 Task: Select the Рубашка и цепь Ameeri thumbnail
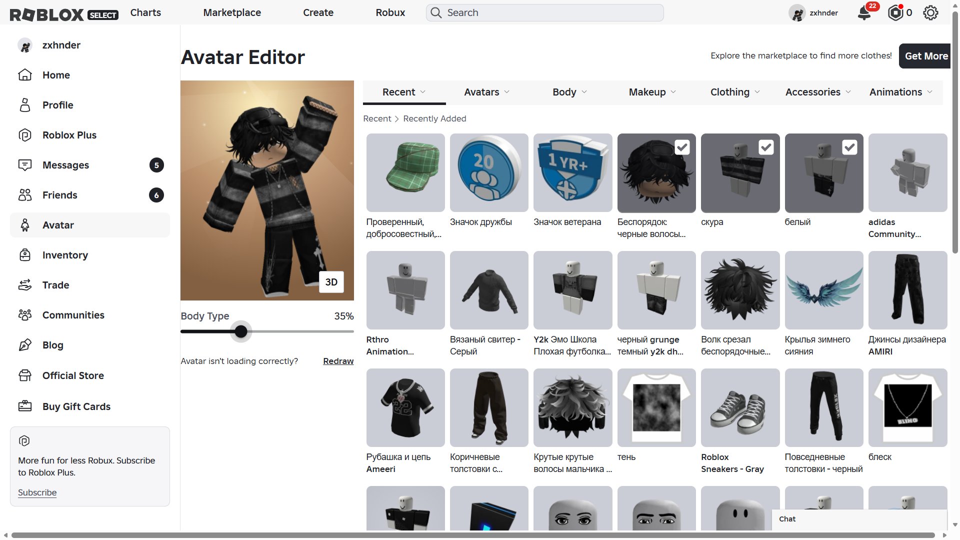point(405,407)
